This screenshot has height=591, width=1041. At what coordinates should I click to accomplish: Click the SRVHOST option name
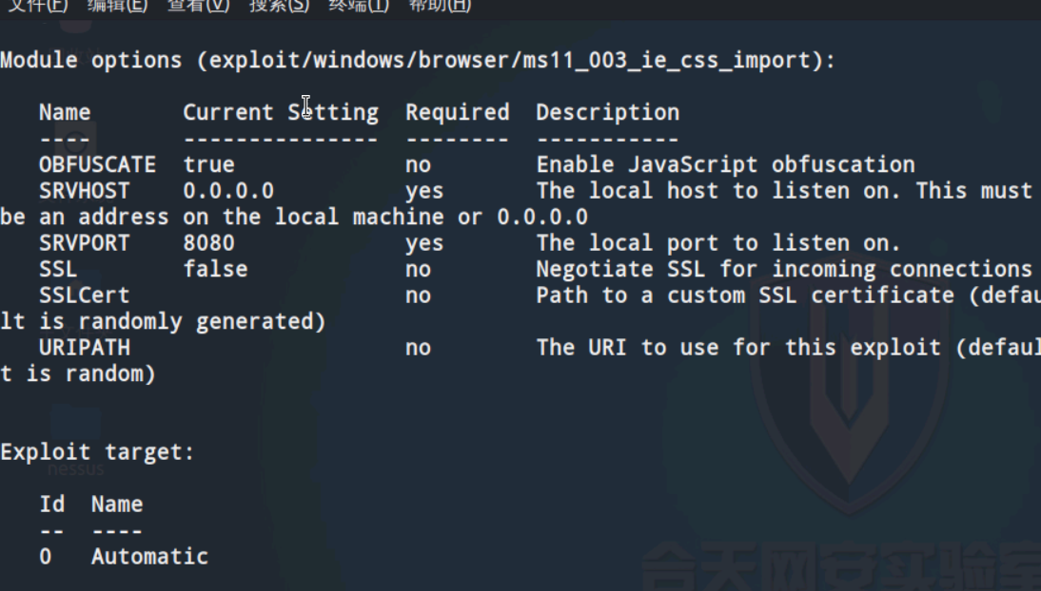click(x=85, y=191)
